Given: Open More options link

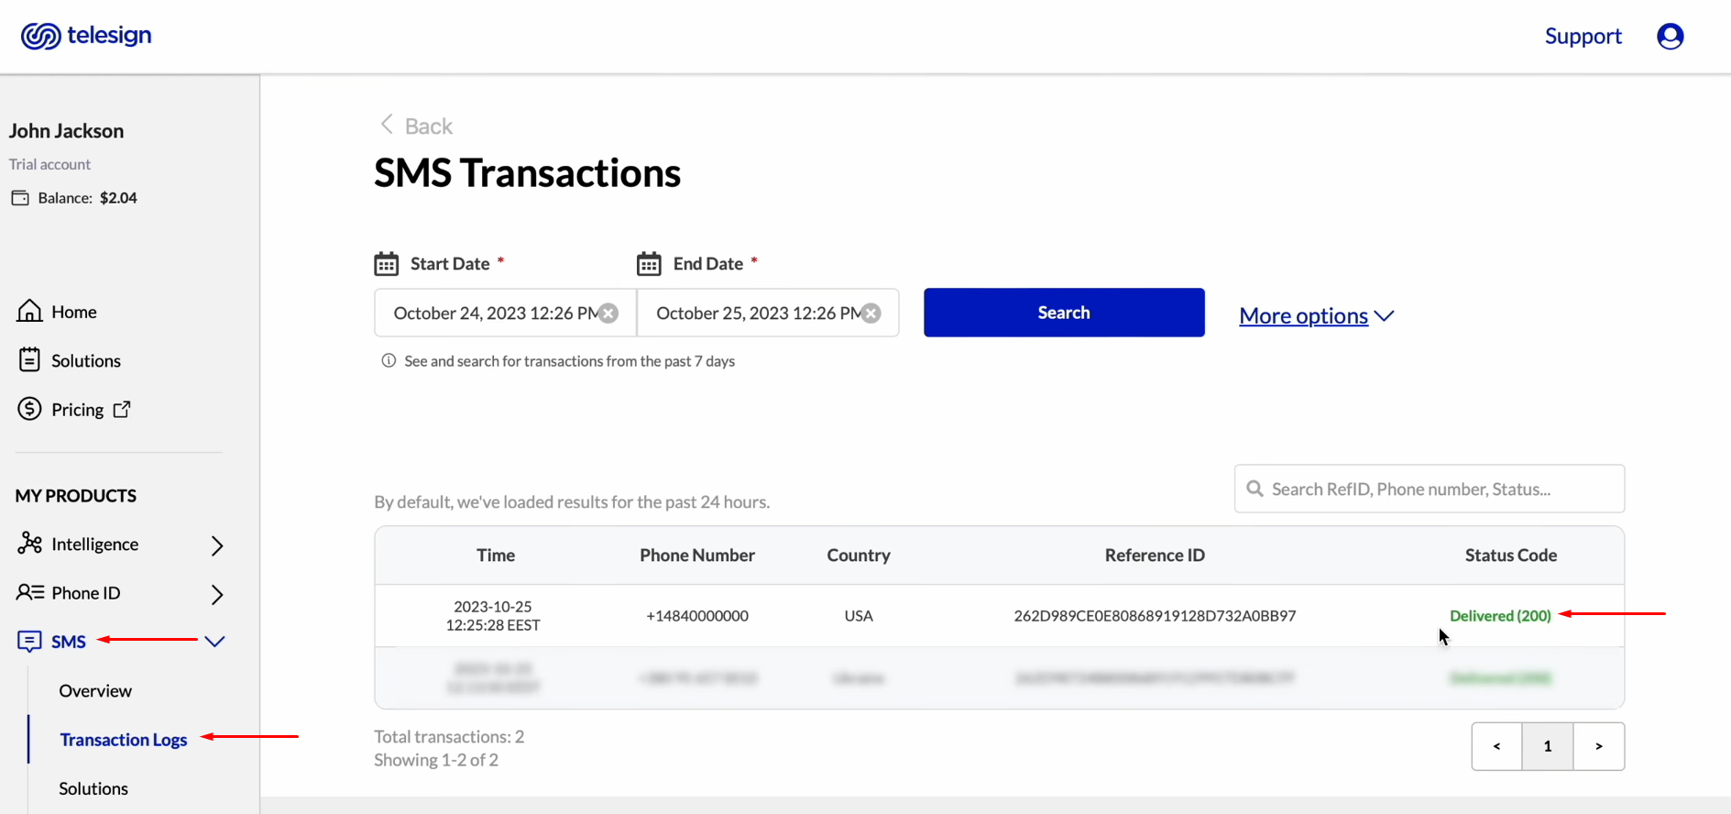Looking at the screenshot, I should click(1303, 316).
